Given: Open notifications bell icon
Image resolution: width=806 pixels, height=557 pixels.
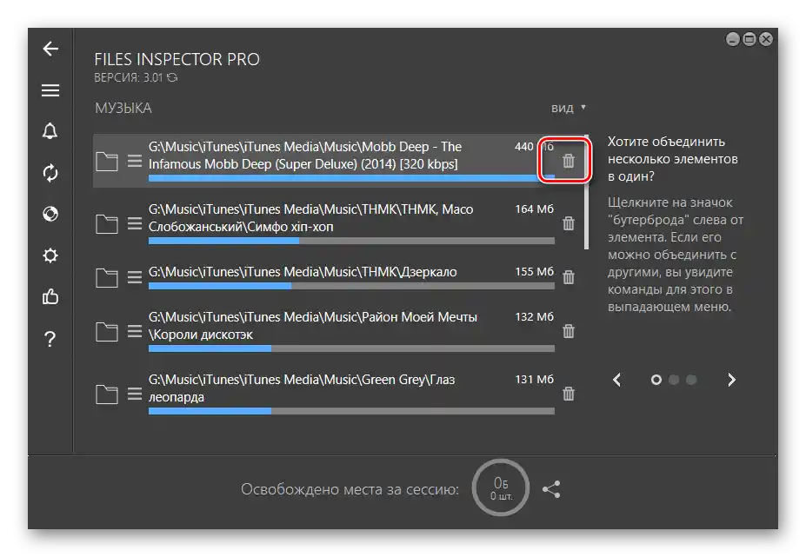Looking at the screenshot, I should point(50,131).
